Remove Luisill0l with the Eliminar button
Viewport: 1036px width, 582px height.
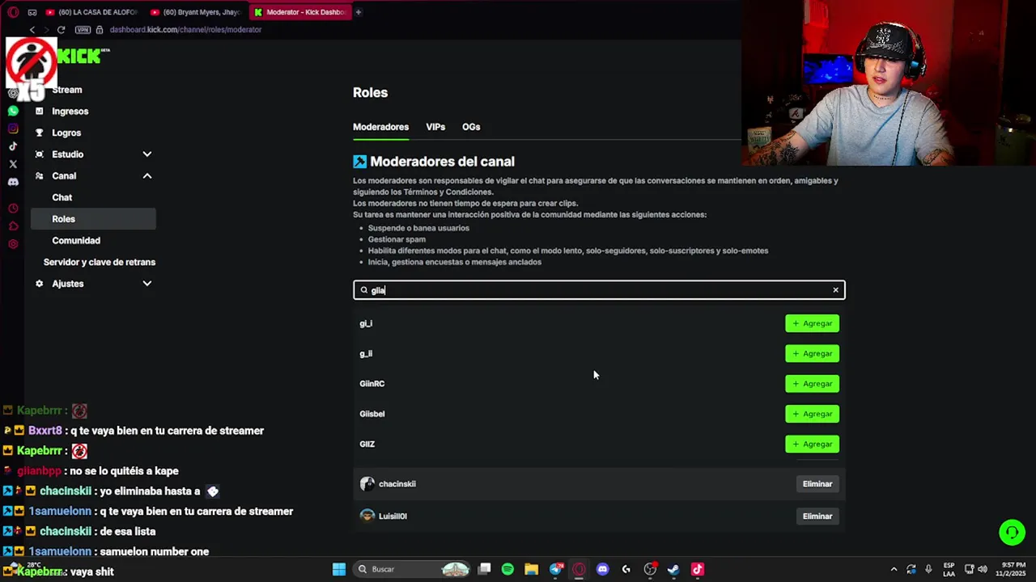tap(817, 516)
